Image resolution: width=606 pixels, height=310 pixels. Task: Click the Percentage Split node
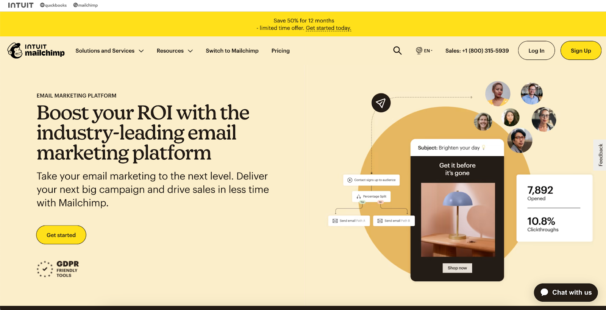(372, 196)
